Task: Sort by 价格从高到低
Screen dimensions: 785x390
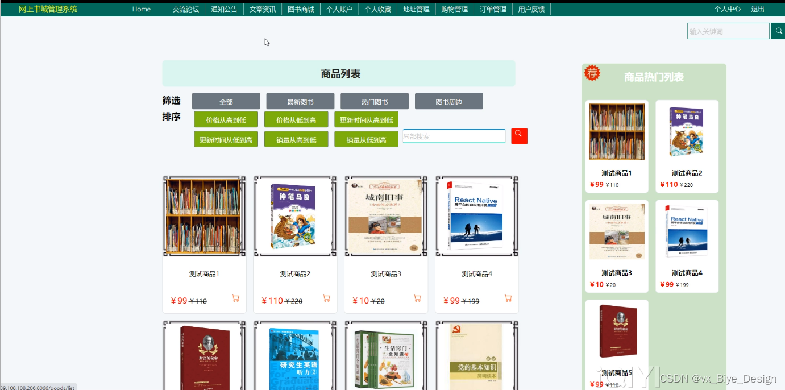Action: point(226,119)
